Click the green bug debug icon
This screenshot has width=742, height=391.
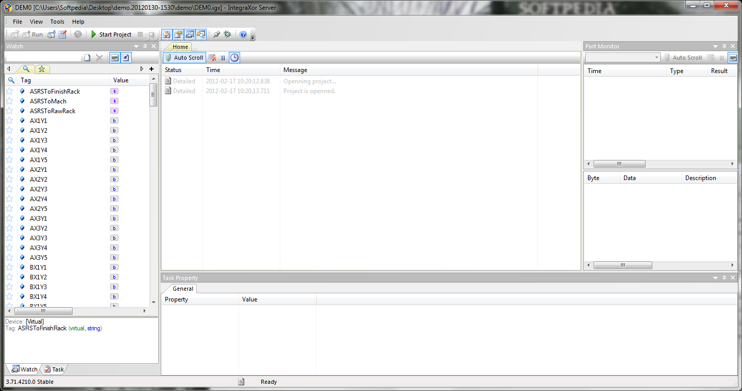click(227, 34)
